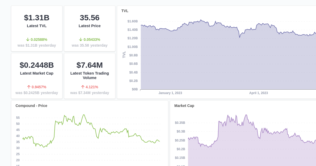This screenshot has height=166, width=316.
Task: Click the green down arrow beside 0.05433%
Action: pos(81,40)
